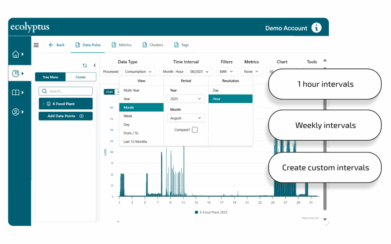Viewport: 391px width, 244px height.
Task: Choose Week from the View list
Action: tap(128, 116)
